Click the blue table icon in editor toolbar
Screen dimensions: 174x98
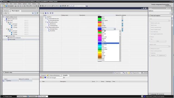(46, 13)
